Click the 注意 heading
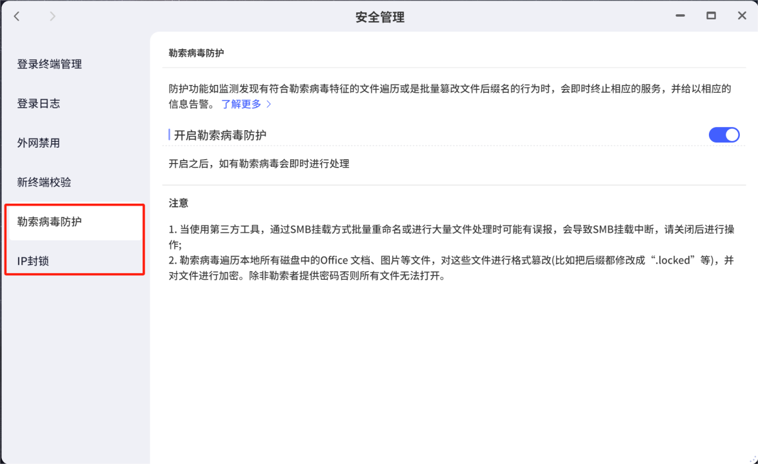758x464 pixels. click(x=179, y=203)
